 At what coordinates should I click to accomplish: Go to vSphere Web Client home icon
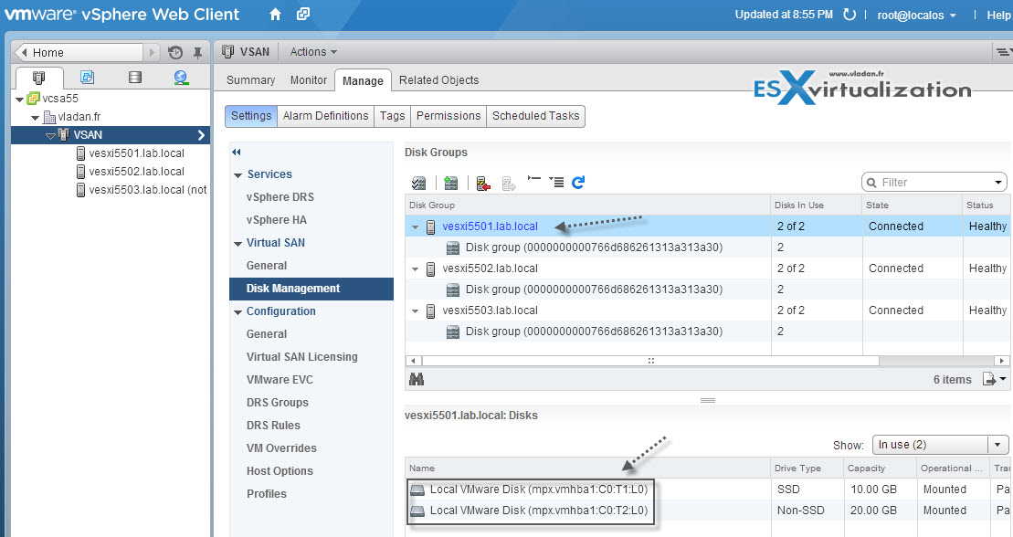[275, 15]
